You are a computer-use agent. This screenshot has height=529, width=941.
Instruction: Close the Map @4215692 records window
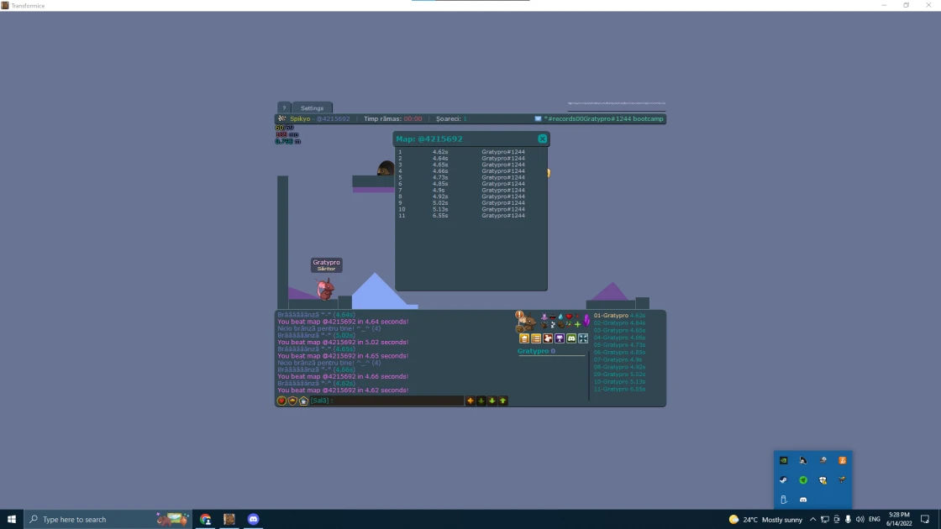click(x=543, y=139)
